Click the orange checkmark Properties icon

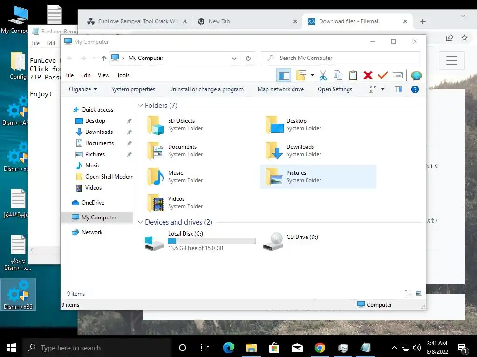click(383, 75)
